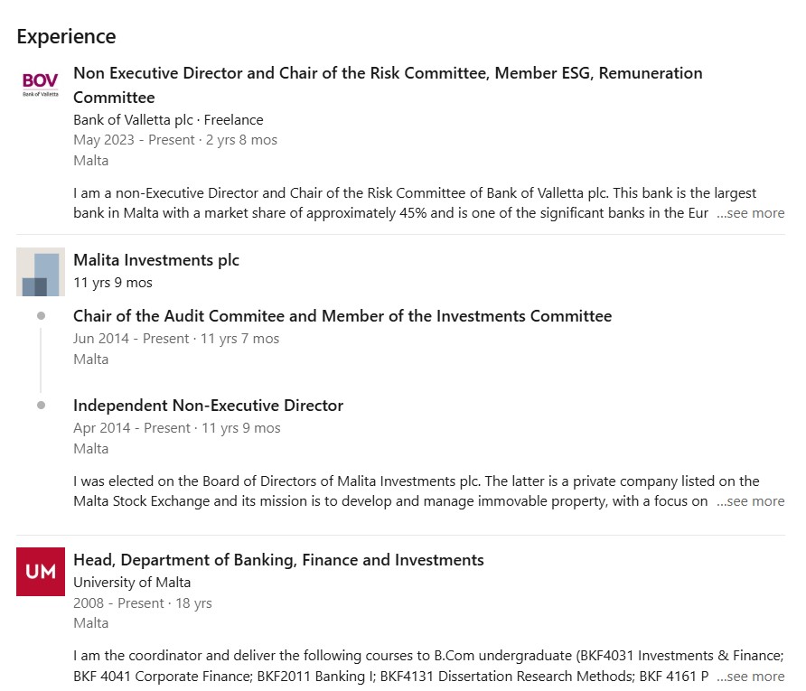Click the Malta location under the BOV role
This screenshot has width=806, height=691.
click(90, 160)
